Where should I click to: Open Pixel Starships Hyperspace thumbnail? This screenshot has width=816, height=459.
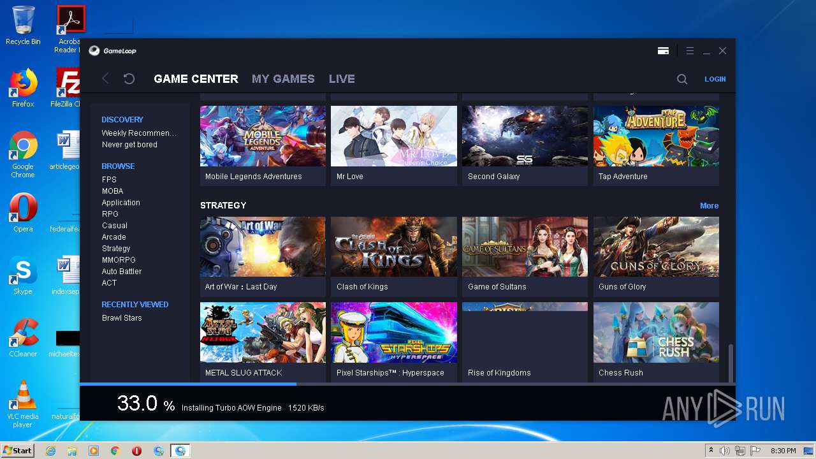(394, 332)
